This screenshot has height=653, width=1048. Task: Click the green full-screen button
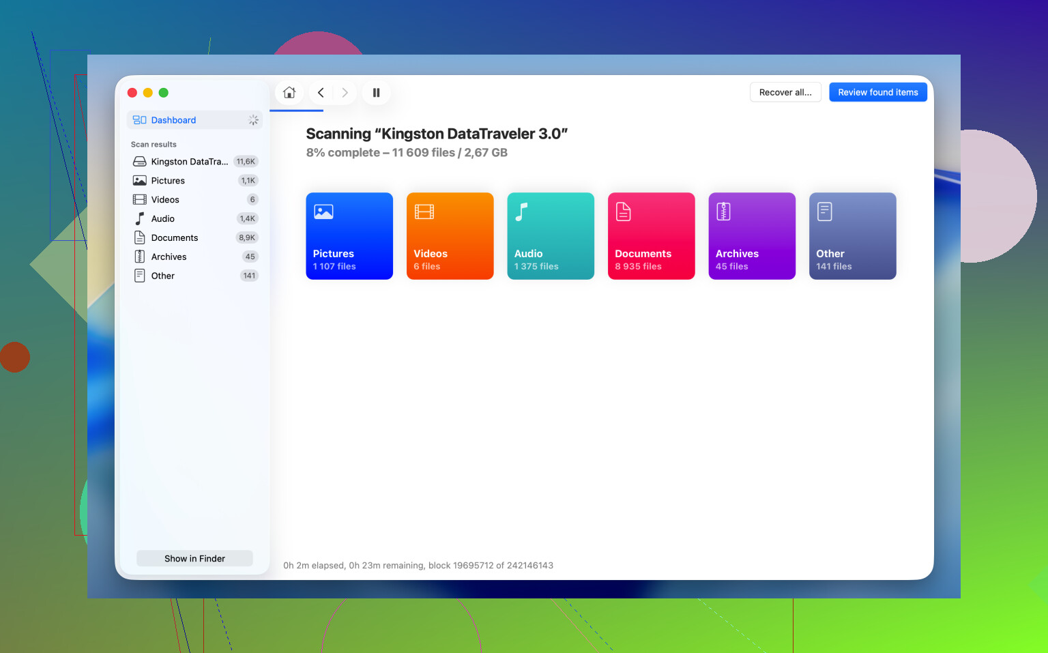(164, 93)
